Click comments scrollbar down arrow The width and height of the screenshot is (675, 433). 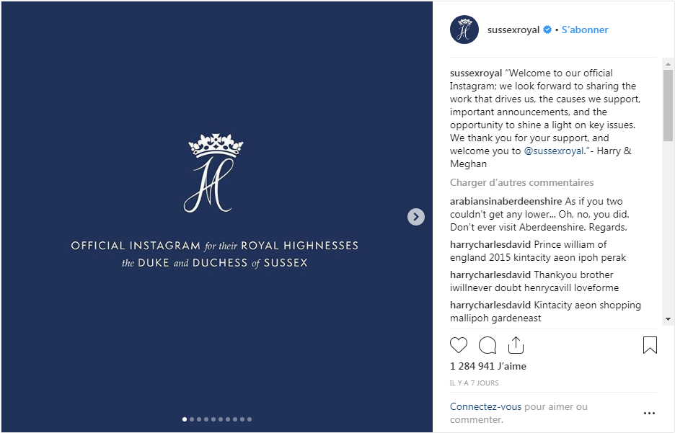pos(668,319)
